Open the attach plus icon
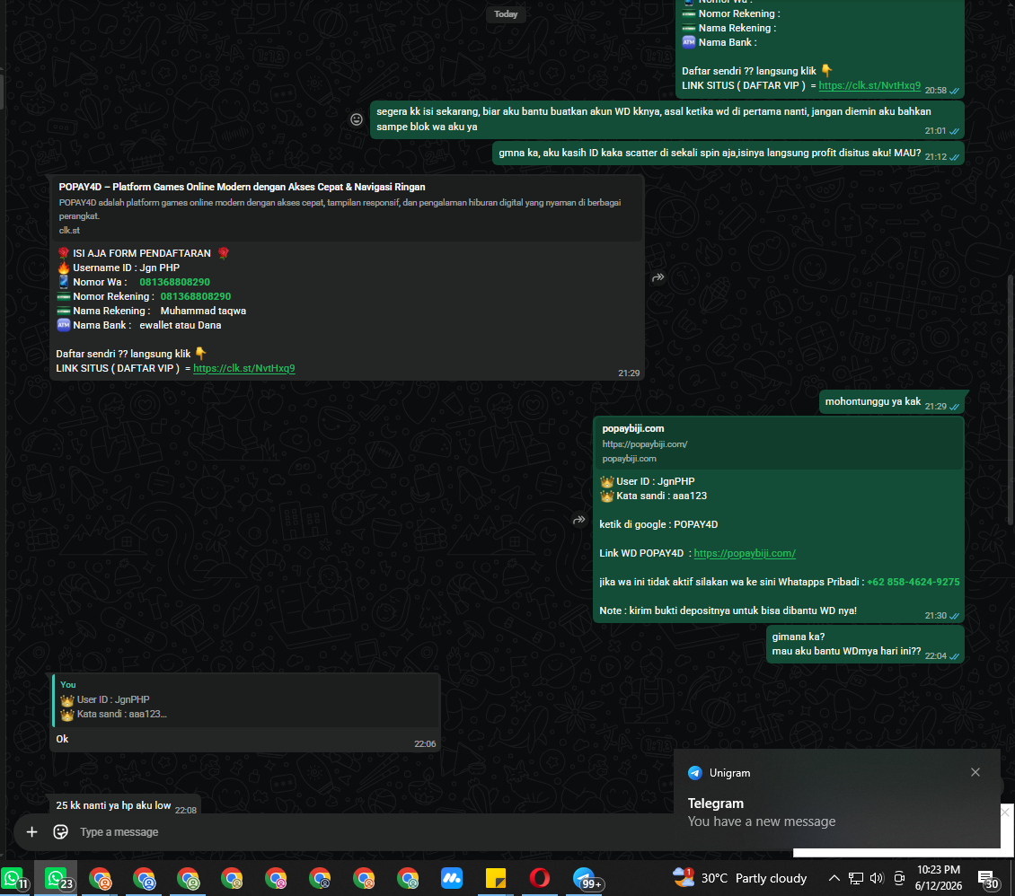Viewport: 1015px width, 896px height. [x=31, y=832]
